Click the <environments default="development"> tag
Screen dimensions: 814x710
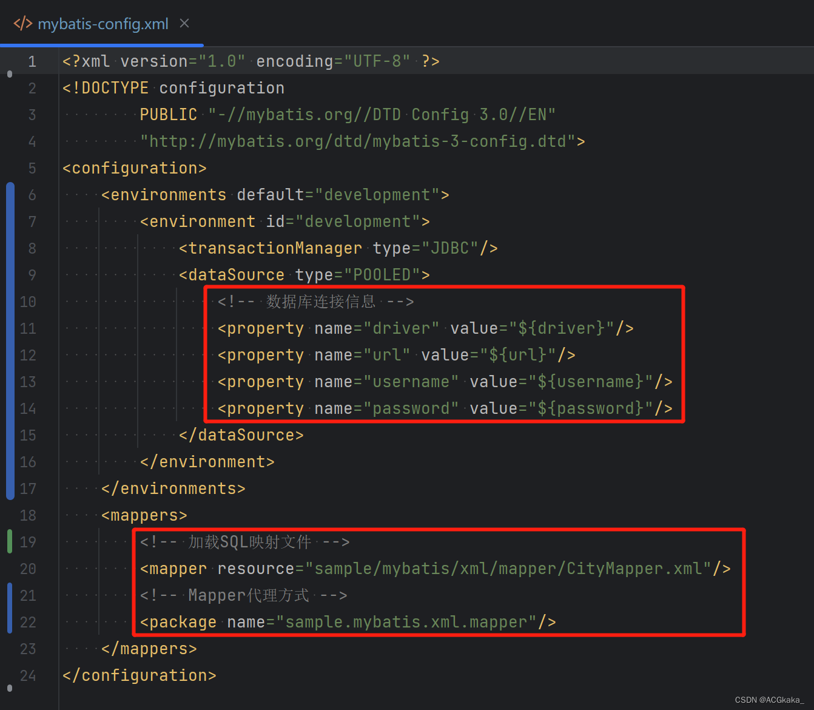click(275, 195)
